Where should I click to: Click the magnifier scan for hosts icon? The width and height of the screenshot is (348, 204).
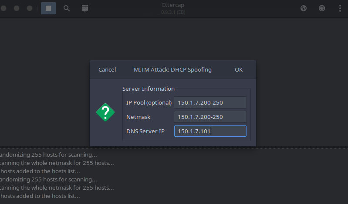click(x=67, y=8)
